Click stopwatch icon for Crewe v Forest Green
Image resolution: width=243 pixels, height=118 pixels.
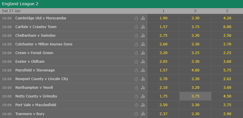[136, 53]
